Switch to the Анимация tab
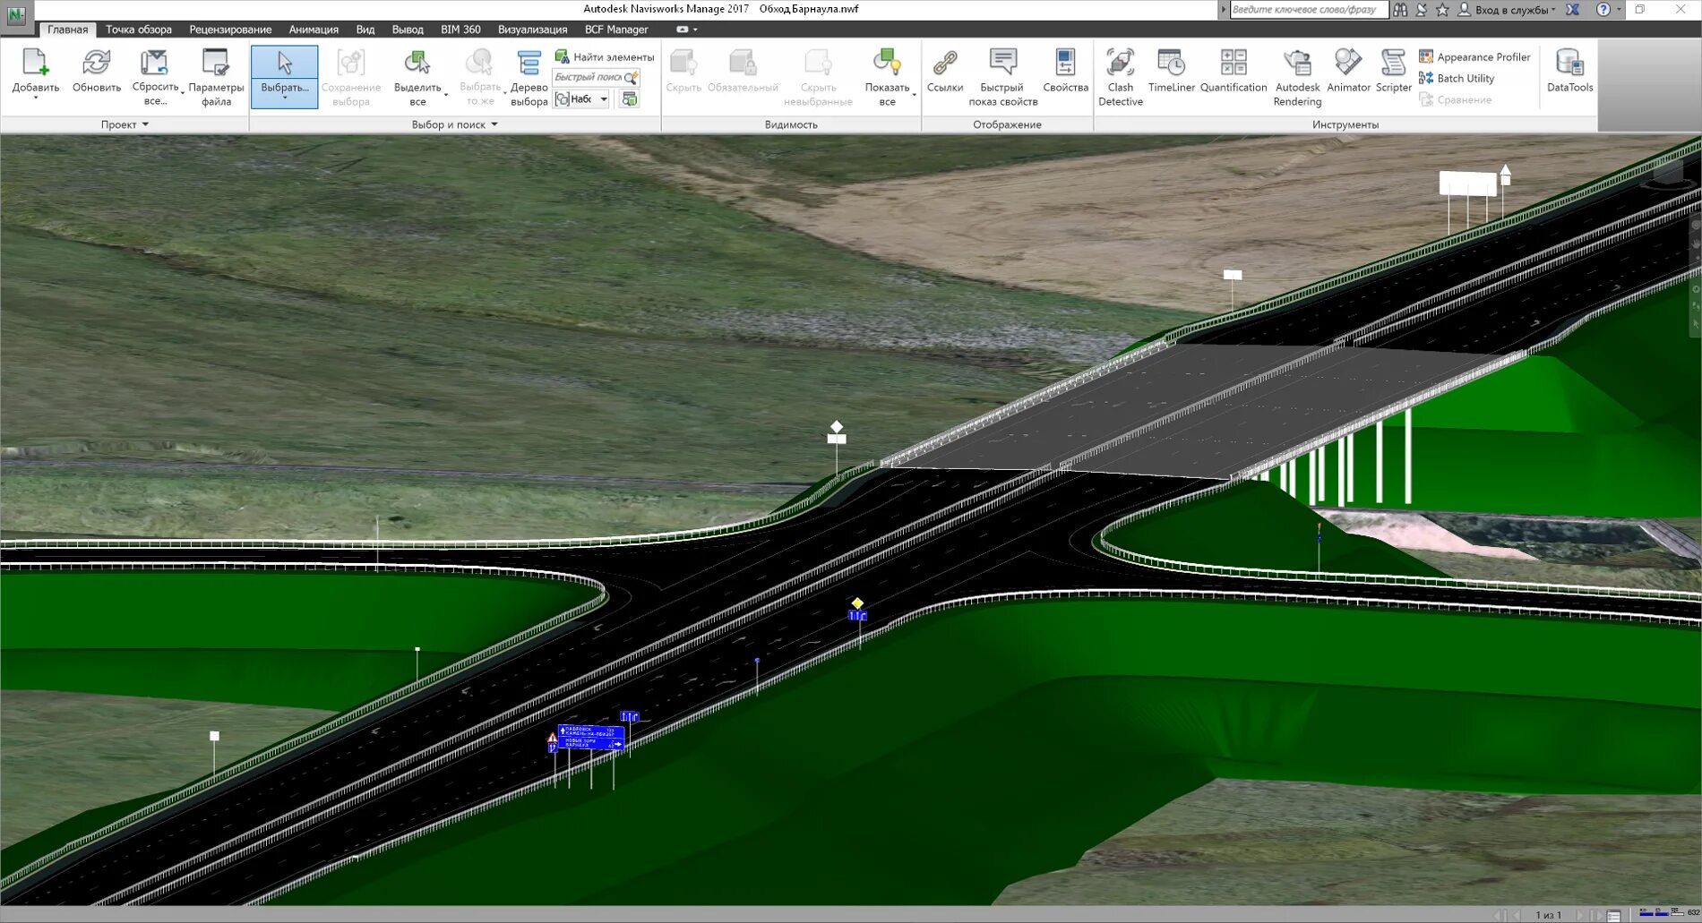 coord(314,30)
